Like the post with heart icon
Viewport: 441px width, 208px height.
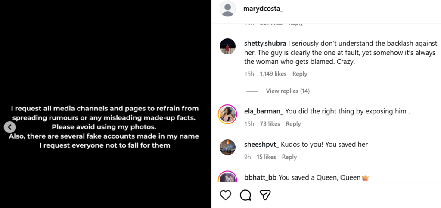click(x=226, y=195)
